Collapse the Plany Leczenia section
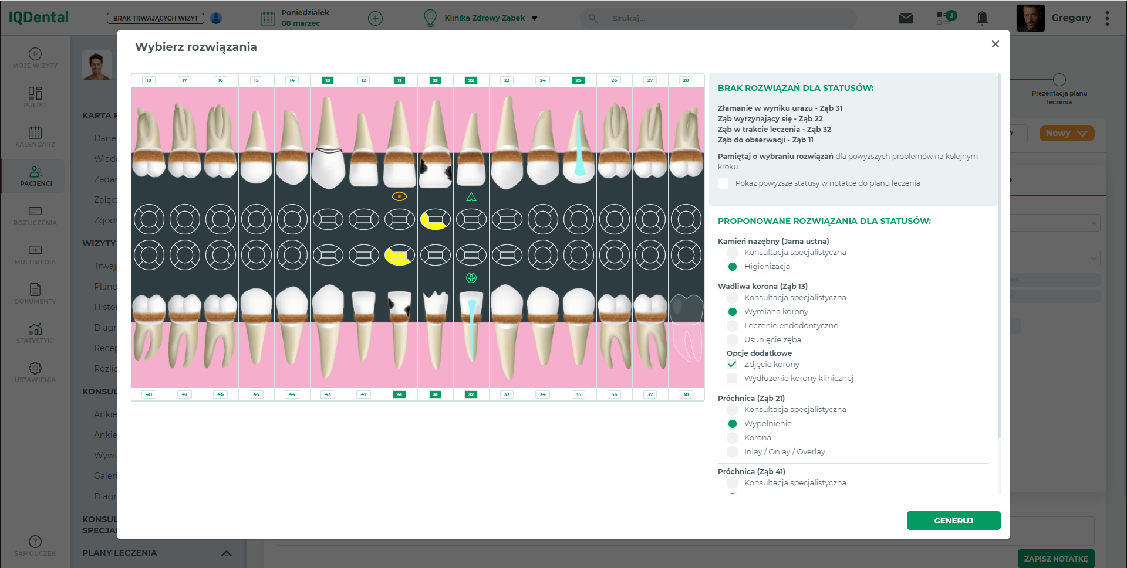The height and width of the screenshot is (568, 1127). 227,553
